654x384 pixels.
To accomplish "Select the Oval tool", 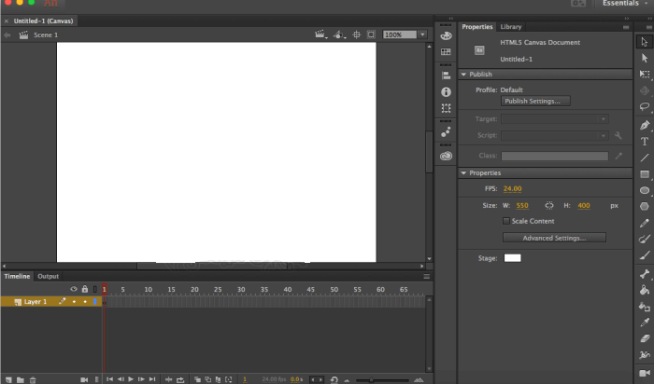I will [x=644, y=190].
